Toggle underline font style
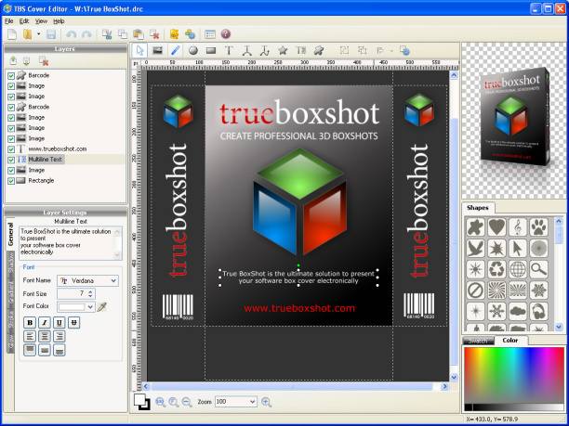 click(x=60, y=322)
